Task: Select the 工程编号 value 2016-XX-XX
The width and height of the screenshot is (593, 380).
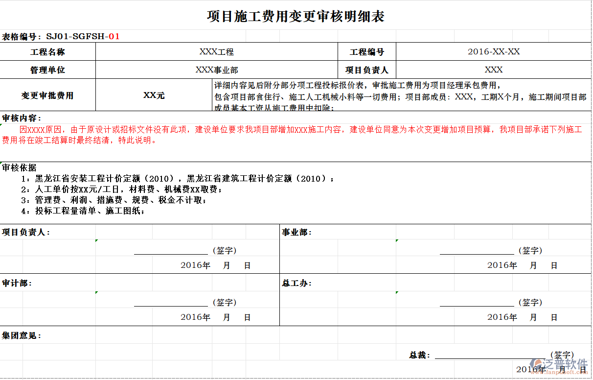Action: pos(494,51)
